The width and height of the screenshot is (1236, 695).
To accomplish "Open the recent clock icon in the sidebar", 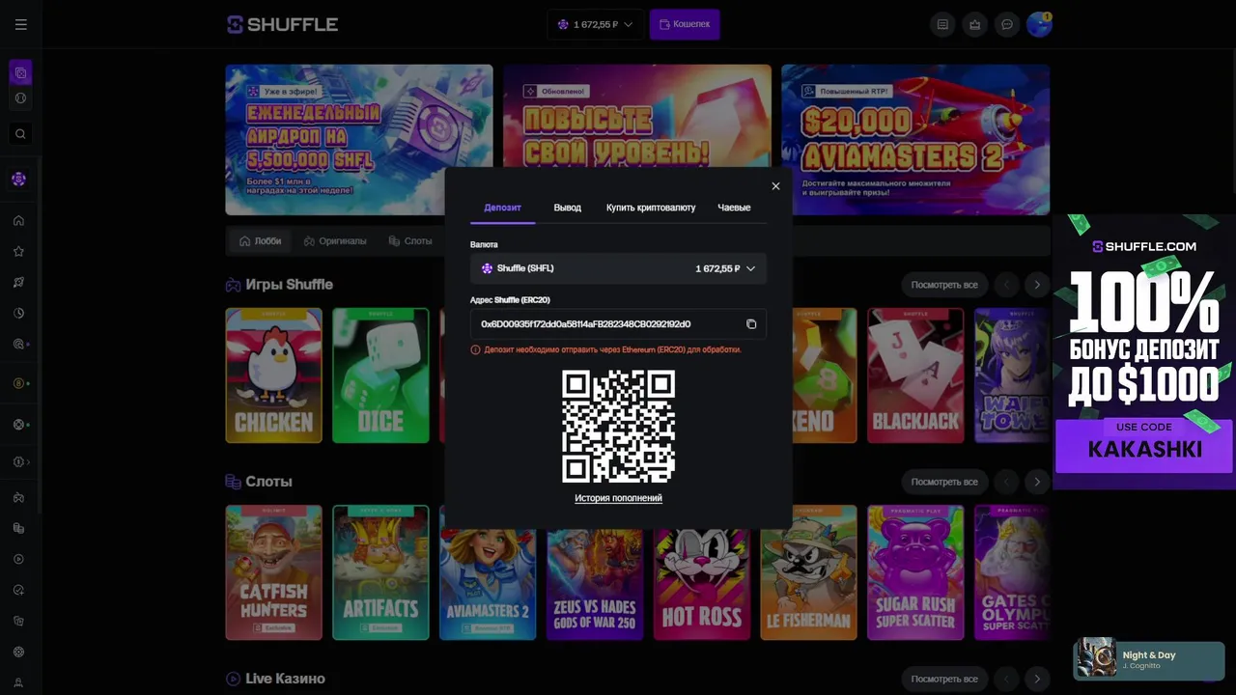I will coord(18,313).
